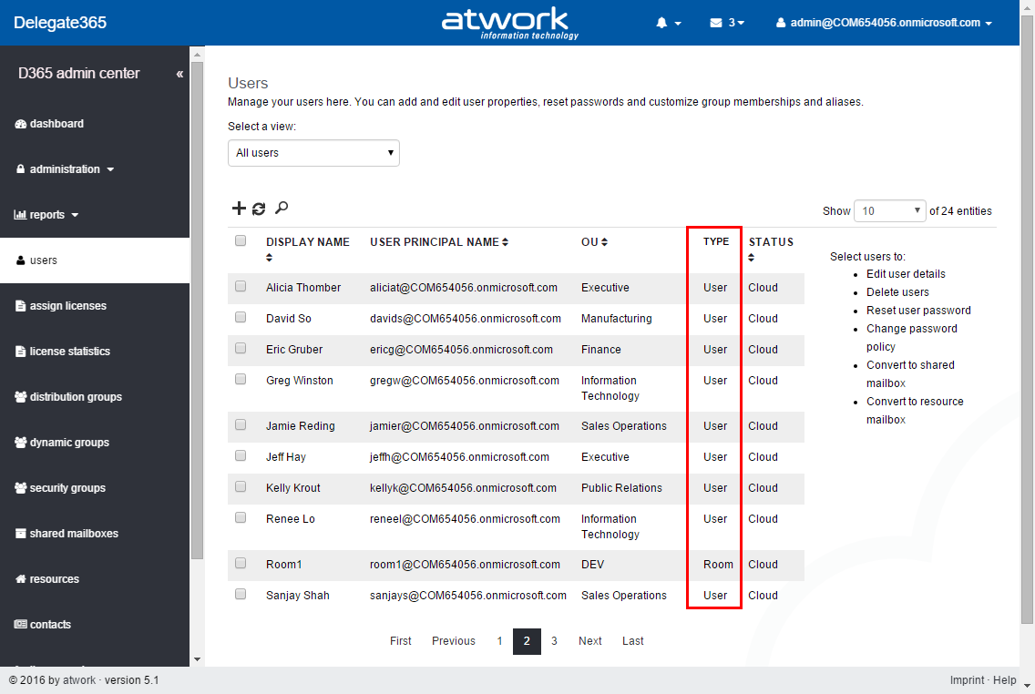
Task: Sort by Display Name column arrows
Action: [270, 258]
